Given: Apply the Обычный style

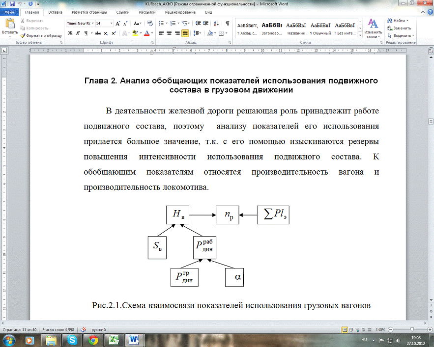Looking at the screenshot, I should pos(320,28).
